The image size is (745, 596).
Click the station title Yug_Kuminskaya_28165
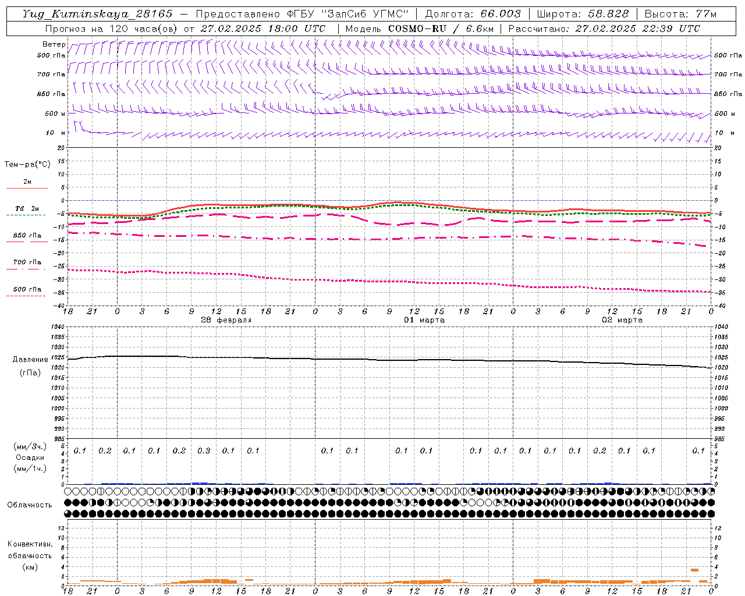coord(97,14)
